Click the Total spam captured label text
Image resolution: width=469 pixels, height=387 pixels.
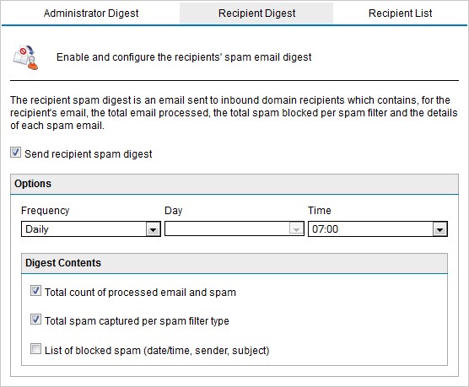point(137,321)
